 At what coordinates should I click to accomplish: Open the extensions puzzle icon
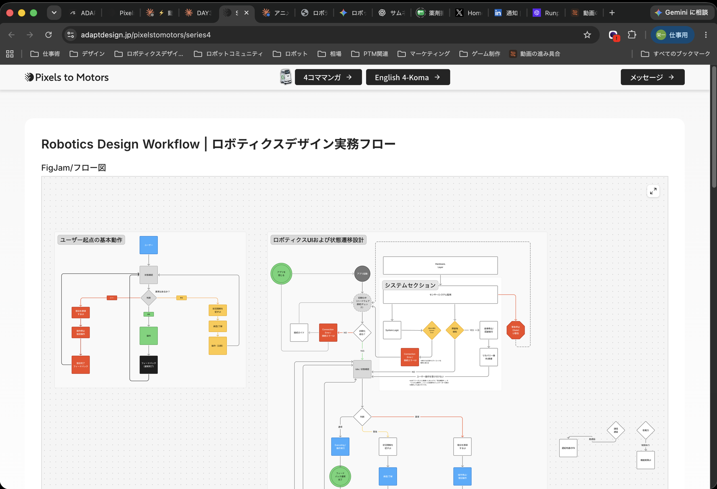[x=632, y=35]
